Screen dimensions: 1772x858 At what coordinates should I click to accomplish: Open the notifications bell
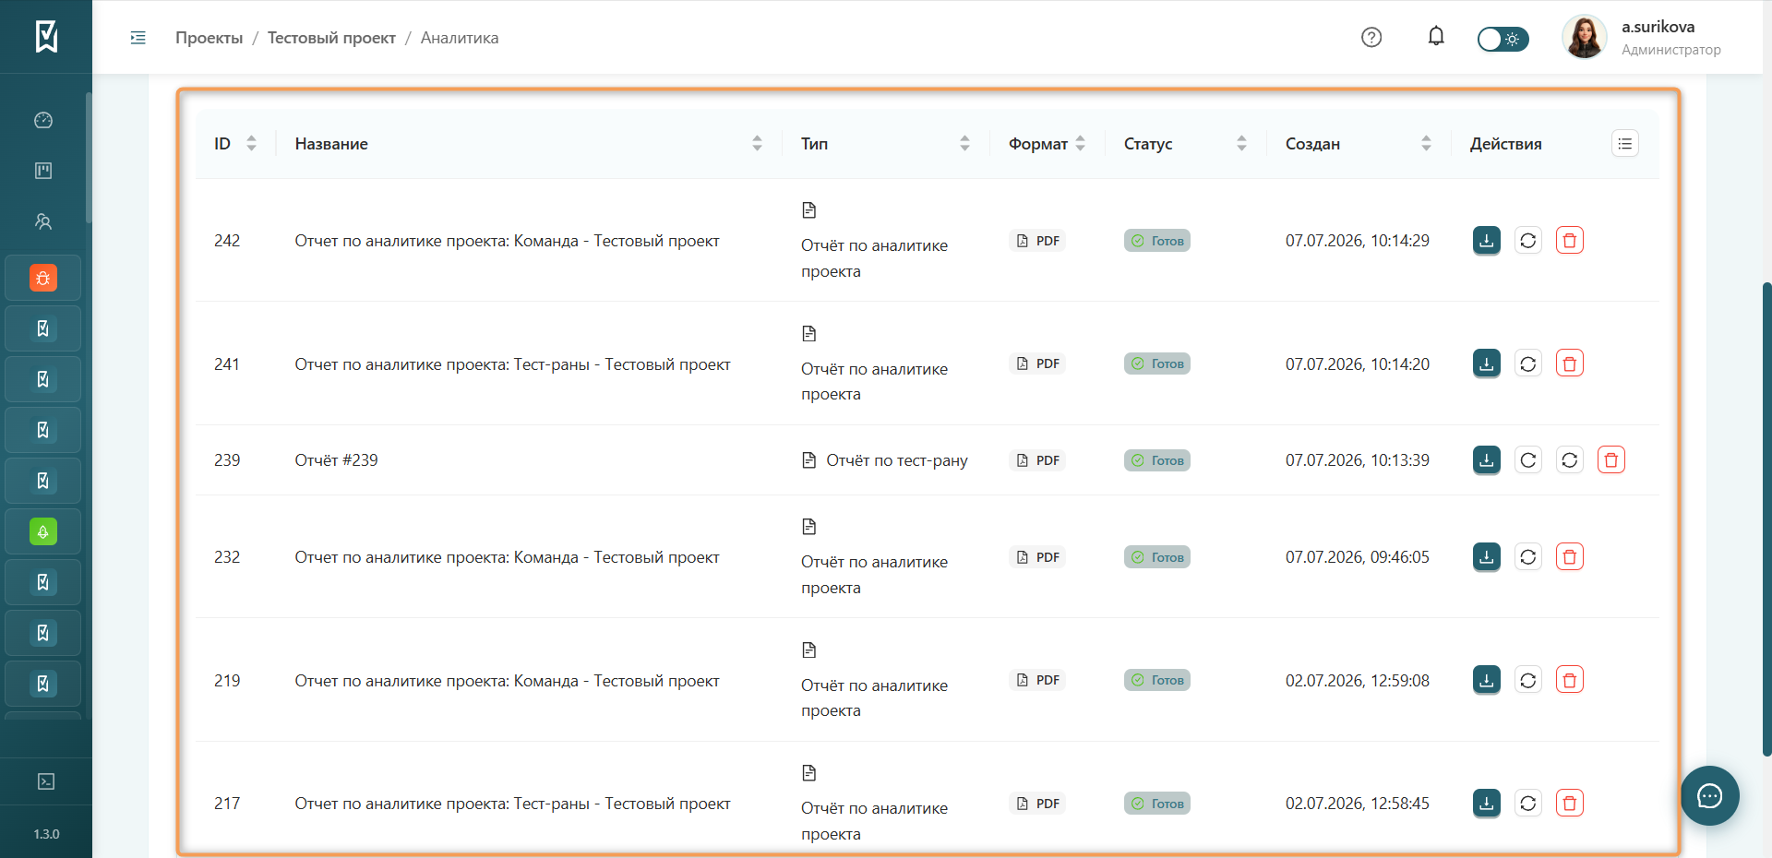click(x=1436, y=37)
